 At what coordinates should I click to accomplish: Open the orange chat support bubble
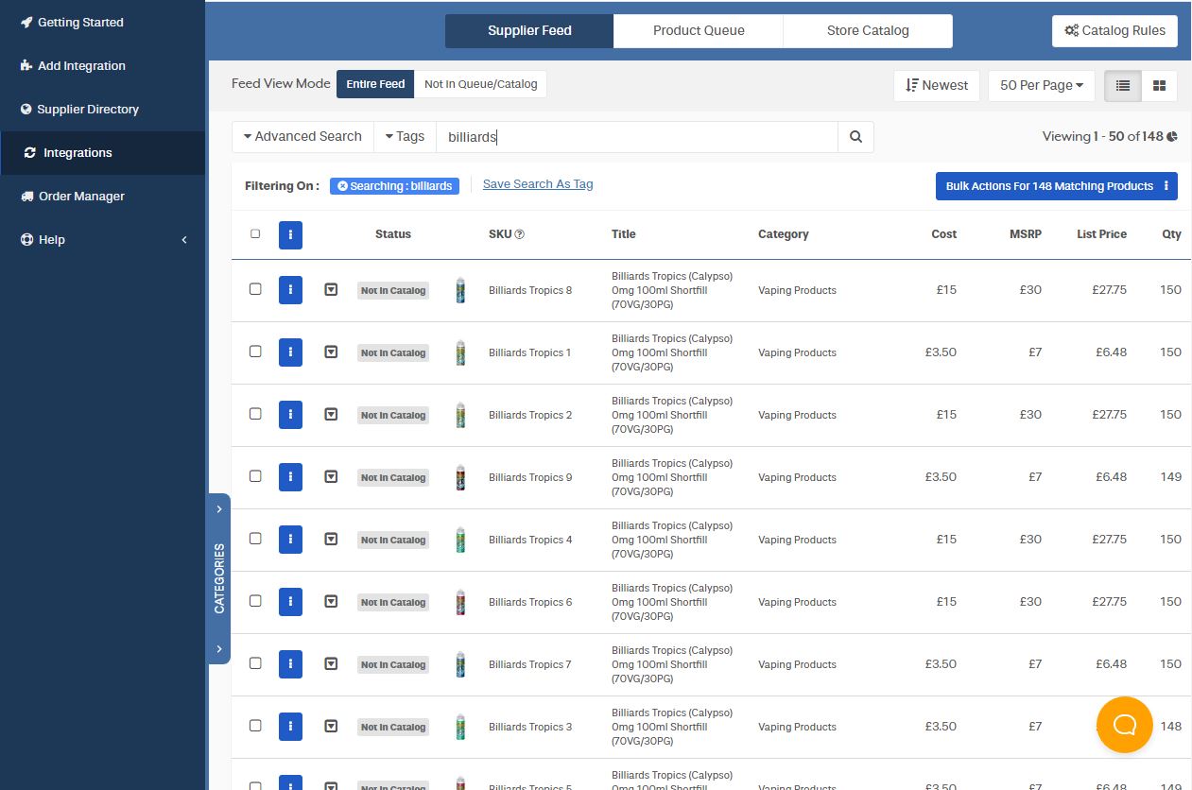point(1125,725)
